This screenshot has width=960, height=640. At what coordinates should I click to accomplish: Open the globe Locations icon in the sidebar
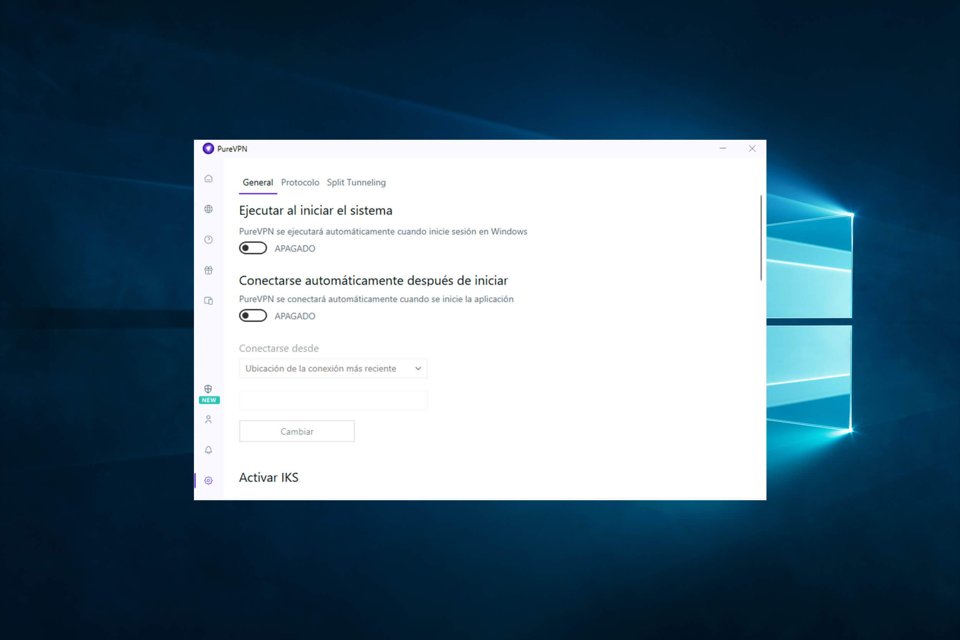(x=208, y=209)
